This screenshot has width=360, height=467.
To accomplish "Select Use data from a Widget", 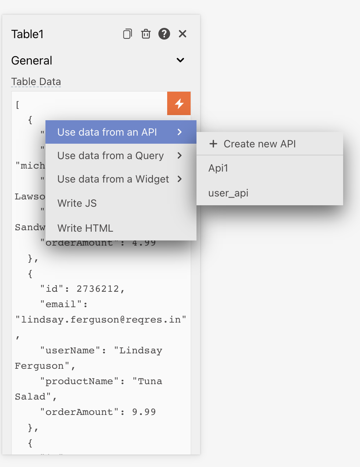I will pyautogui.click(x=121, y=179).
